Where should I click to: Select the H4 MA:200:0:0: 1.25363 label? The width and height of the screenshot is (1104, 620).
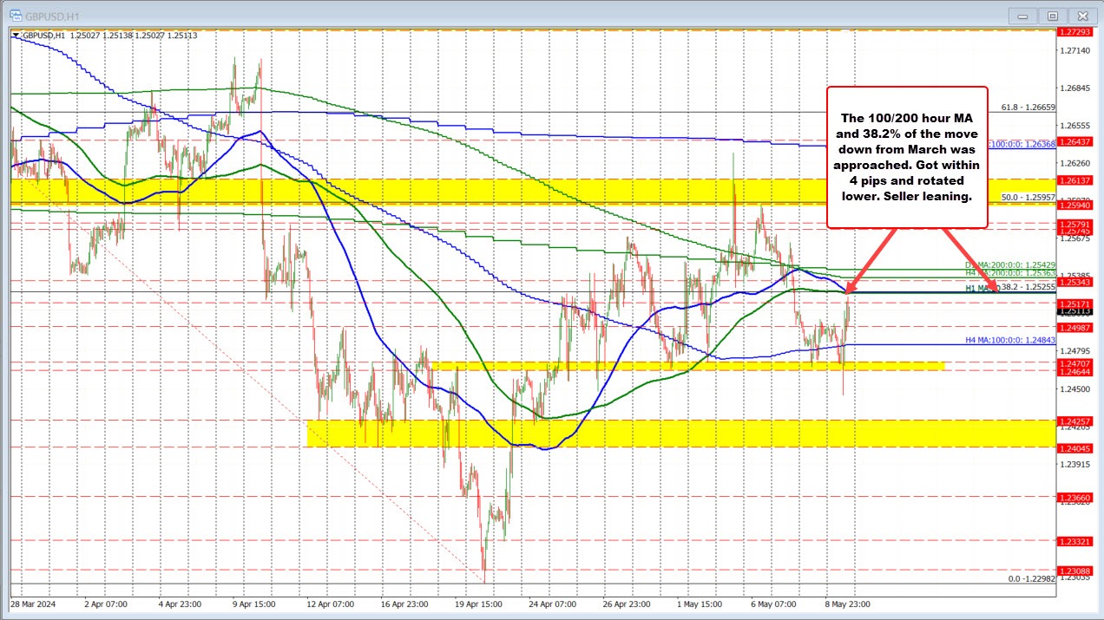[1010, 272]
